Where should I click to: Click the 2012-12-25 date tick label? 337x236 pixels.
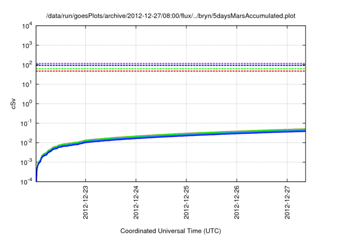click(186, 203)
